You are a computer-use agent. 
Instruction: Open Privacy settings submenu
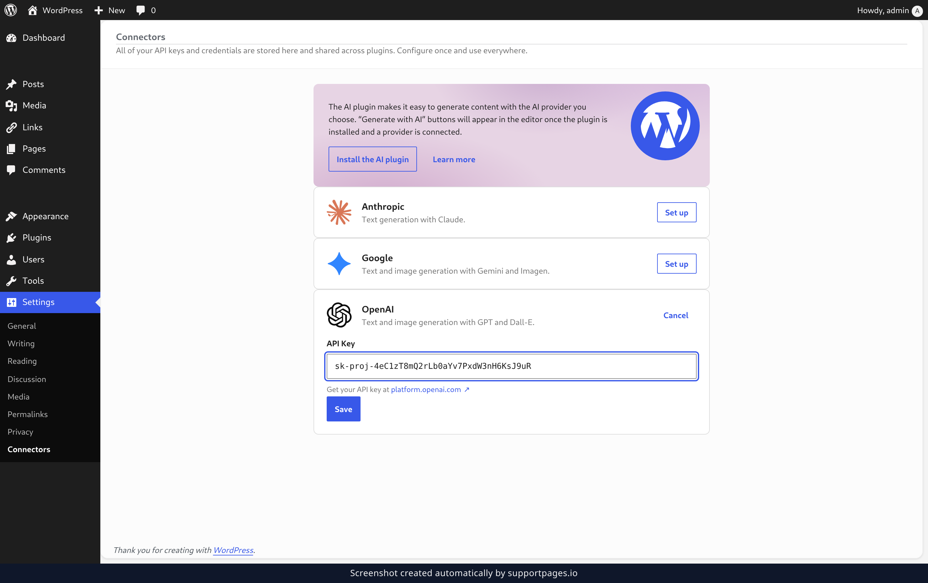coord(20,432)
